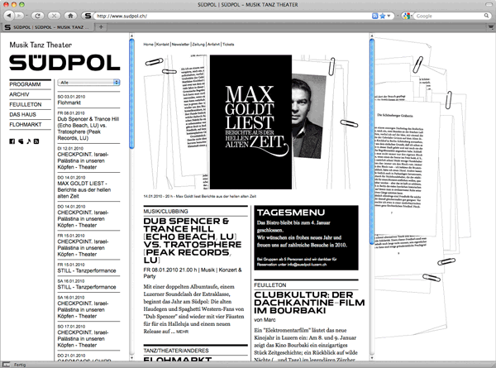Select the SÜDPOL - MUSIK TANZ browser tab
Viewport: 496px width, 368px height.
coord(48,27)
